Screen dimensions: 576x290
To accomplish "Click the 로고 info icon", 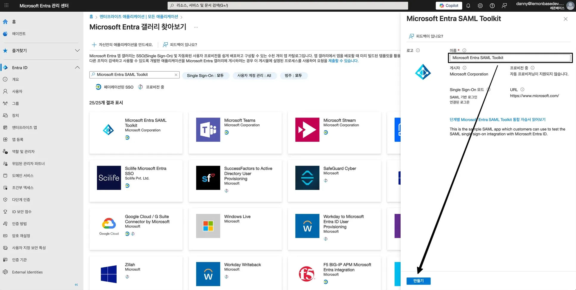I will (x=418, y=50).
